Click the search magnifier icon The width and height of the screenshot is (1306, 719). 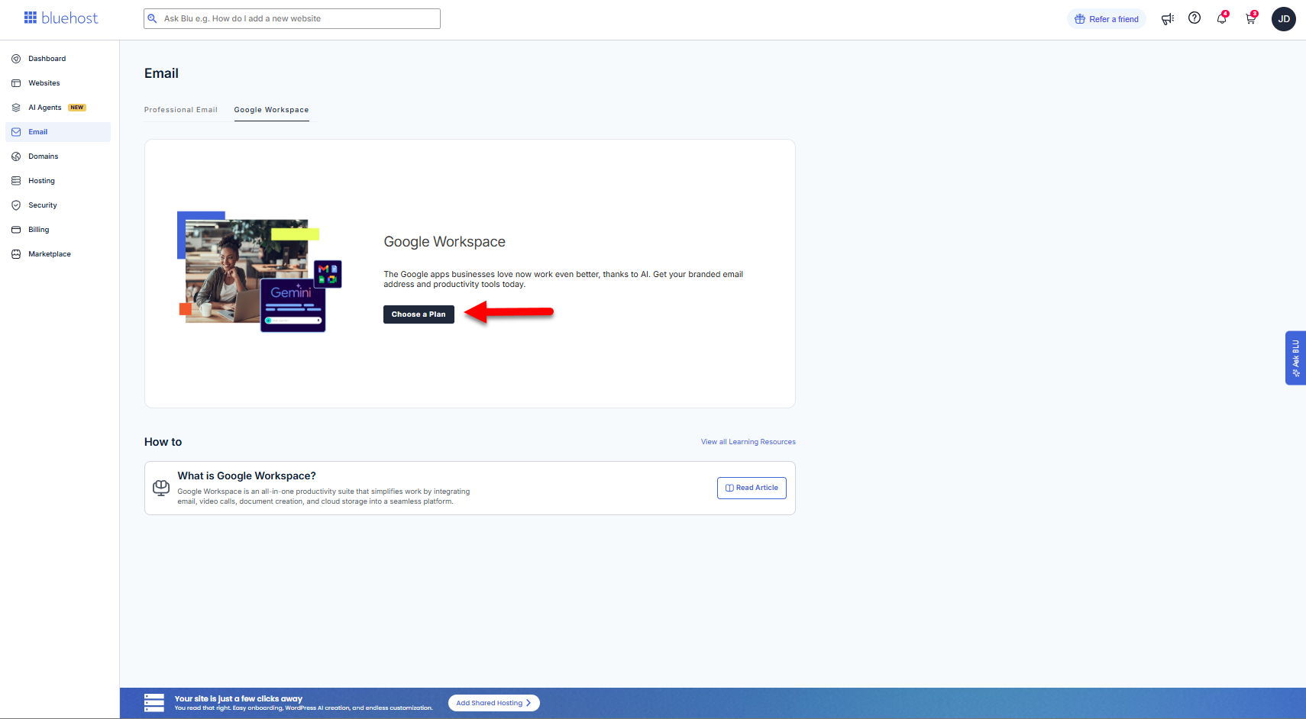pyautogui.click(x=152, y=18)
